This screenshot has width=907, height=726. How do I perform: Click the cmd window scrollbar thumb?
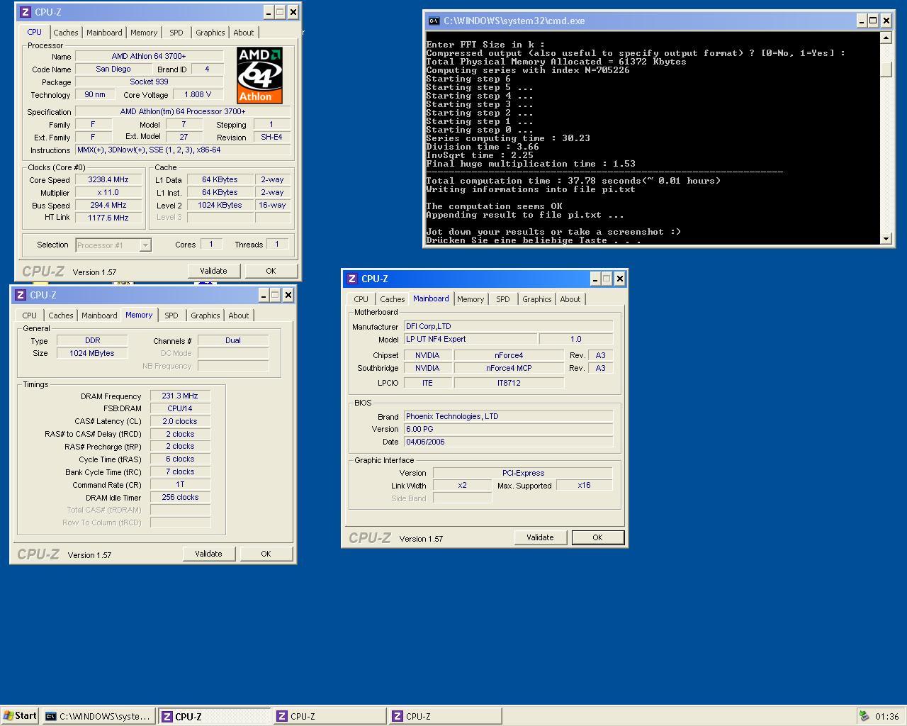886,70
